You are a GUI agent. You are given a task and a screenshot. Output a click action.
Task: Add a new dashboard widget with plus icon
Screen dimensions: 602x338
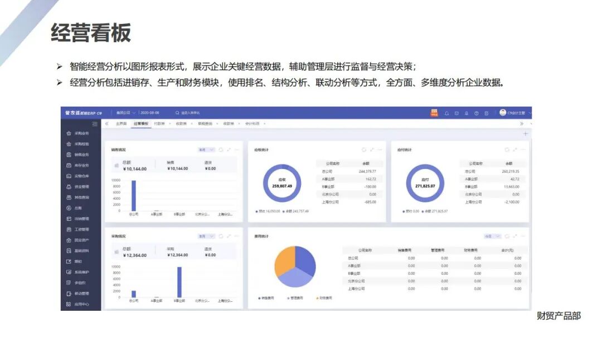[525, 133]
